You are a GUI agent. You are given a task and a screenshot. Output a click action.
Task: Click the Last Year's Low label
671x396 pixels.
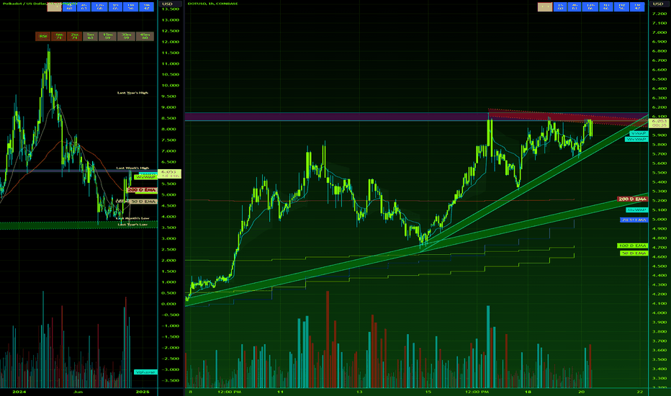(x=132, y=225)
